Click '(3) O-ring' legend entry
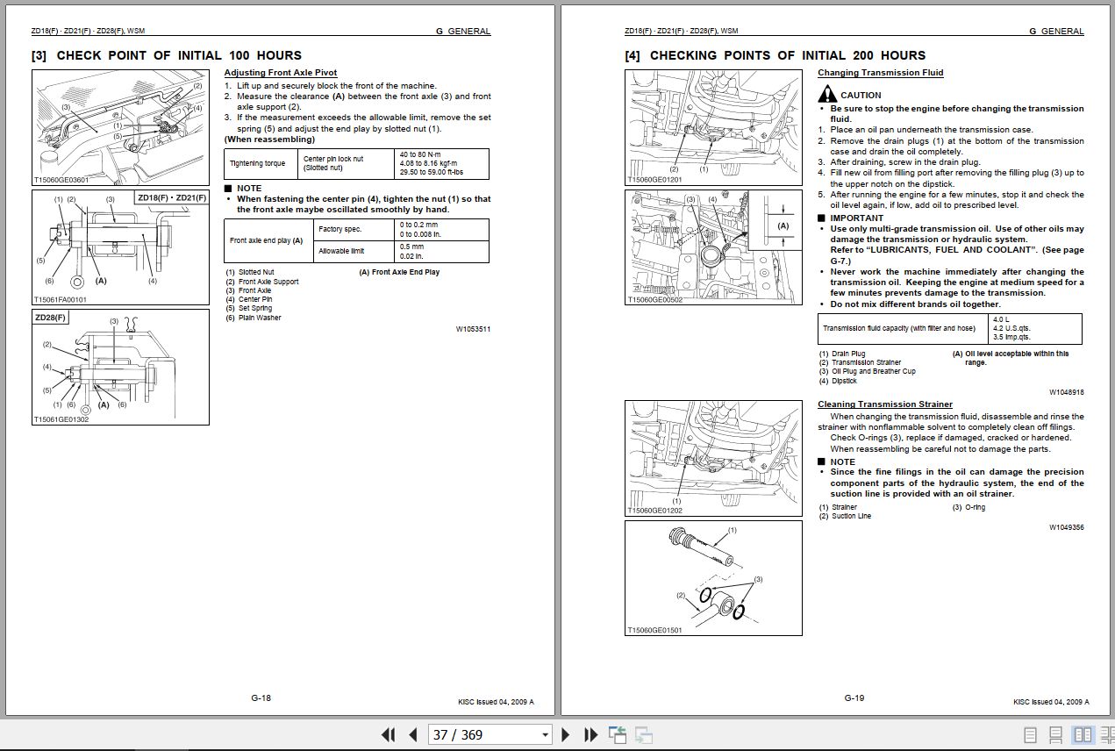 (x=968, y=507)
